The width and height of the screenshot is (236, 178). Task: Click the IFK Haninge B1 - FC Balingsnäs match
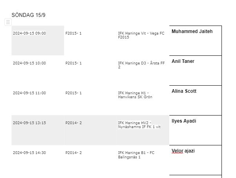click(x=136, y=155)
